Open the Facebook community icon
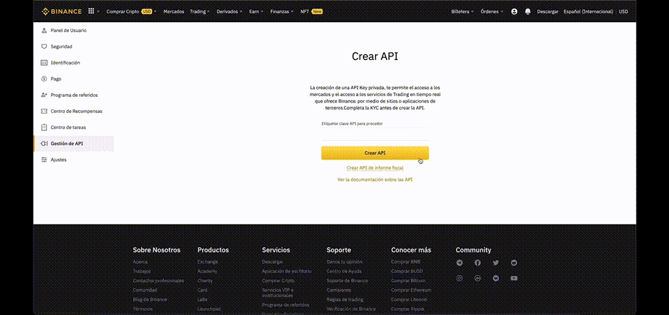 click(477, 263)
